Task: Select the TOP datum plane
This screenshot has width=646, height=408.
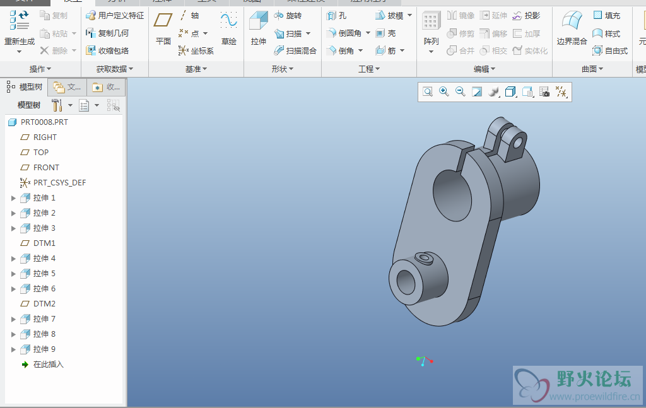Action: point(35,153)
